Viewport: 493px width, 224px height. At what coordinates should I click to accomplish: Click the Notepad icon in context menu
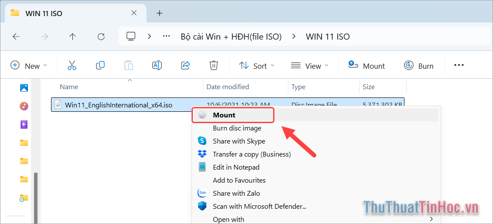click(202, 167)
